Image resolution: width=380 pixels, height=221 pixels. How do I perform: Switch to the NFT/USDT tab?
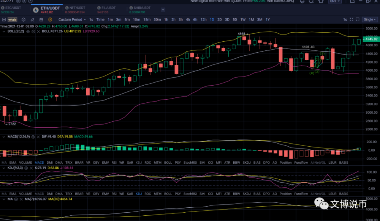coord(75,10)
